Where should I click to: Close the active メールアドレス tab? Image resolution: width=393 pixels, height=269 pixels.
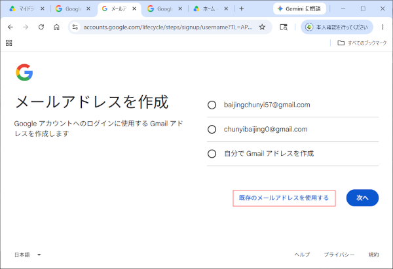click(x=134, y=9)
